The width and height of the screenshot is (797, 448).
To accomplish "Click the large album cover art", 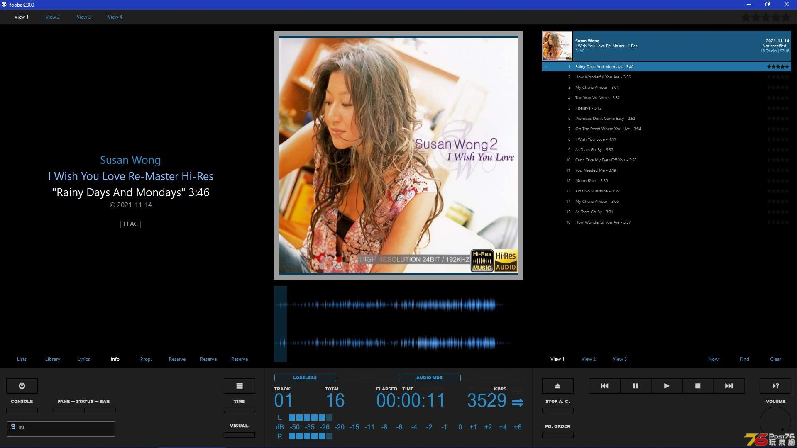I will point(398,155).
